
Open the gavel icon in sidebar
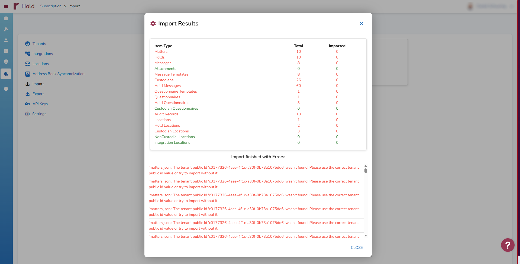6,29
